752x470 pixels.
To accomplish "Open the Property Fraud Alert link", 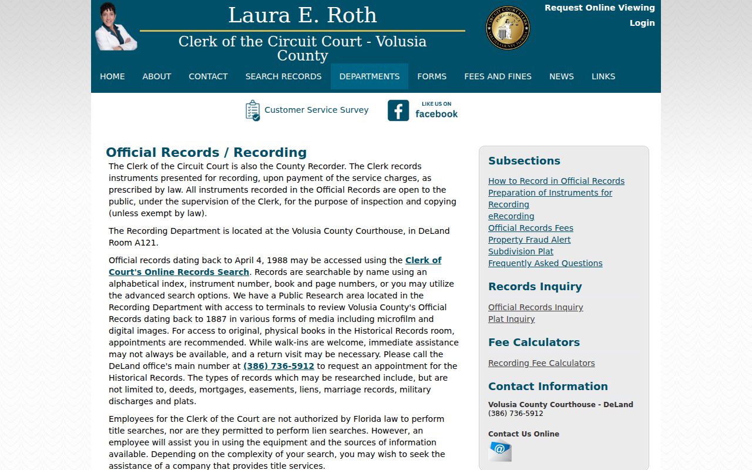I will pos(529,240).
